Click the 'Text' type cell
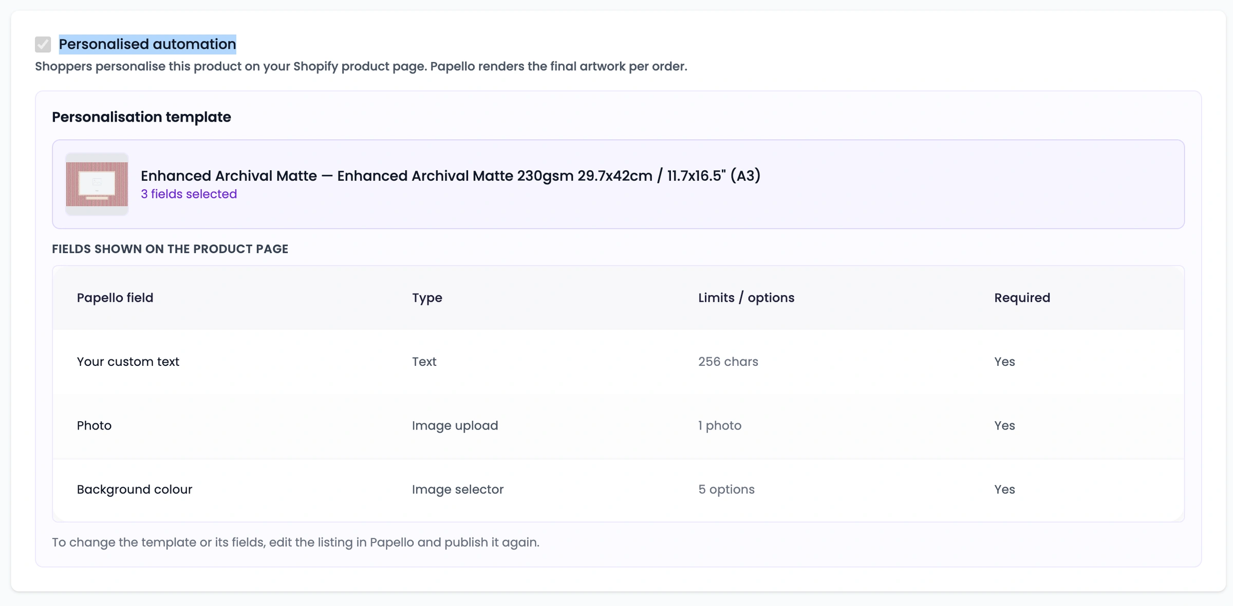 (424, 362)
